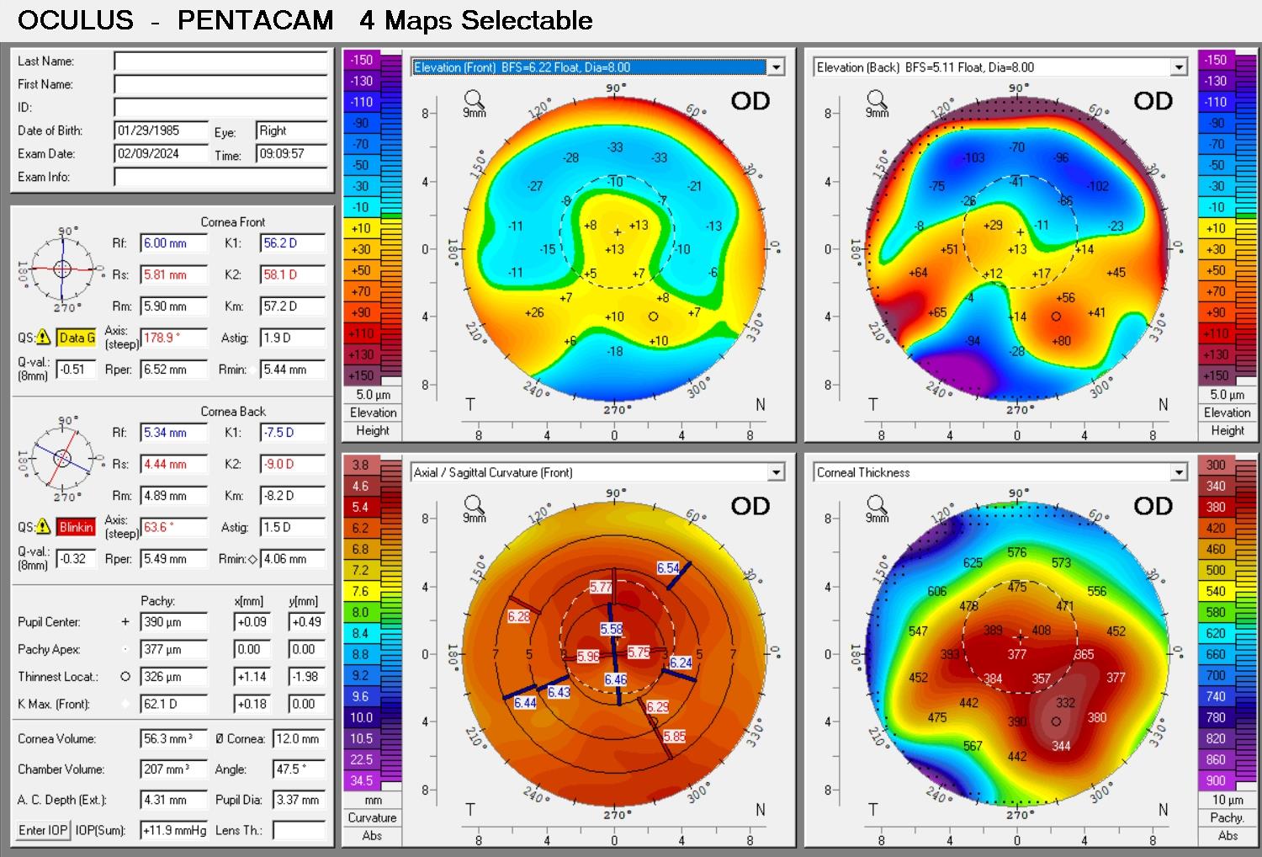Click the Enter IOP button
This screenshot has width=1262, height=857.
[x=43, y=830]
